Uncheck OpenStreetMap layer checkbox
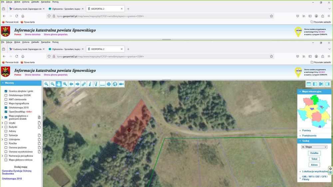Screen dimensions: 333x187 pos(6,112)
